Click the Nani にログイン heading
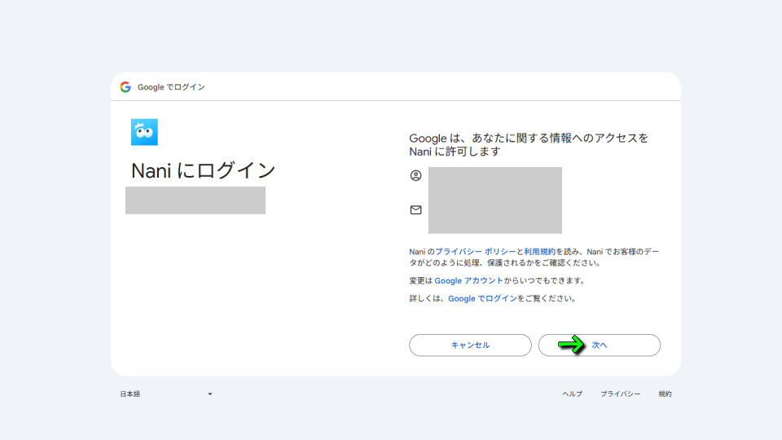782x440 pixels. click(204, 171)
